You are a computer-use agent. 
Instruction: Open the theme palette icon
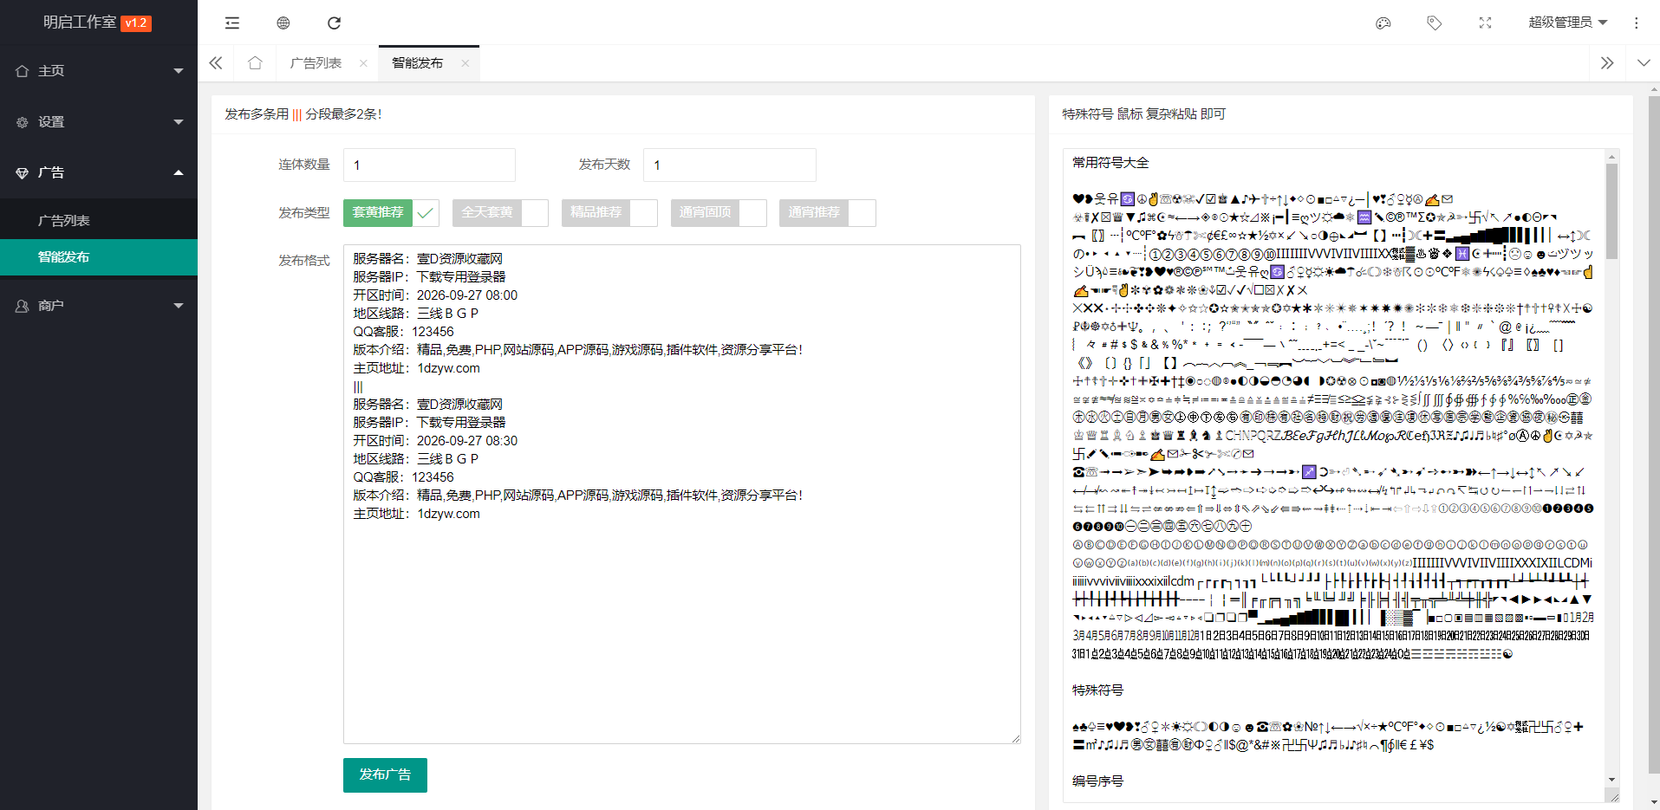(1383, 23)
